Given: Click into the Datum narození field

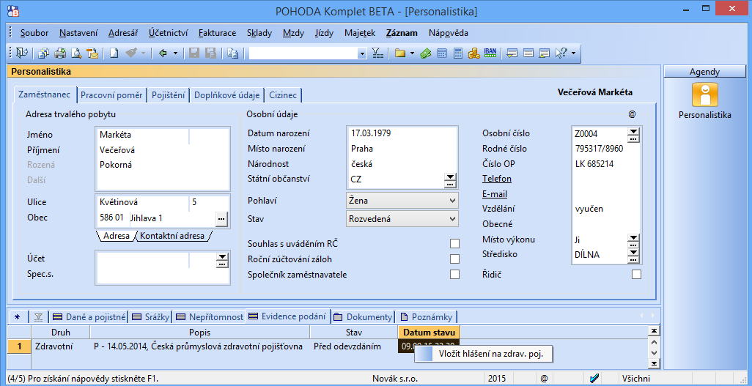Looking at the screenshot, I should 402,133.
